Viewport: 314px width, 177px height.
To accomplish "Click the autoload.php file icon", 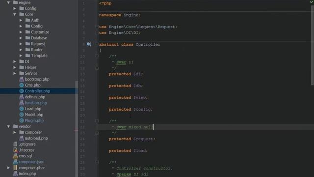I will coord(22,138).
